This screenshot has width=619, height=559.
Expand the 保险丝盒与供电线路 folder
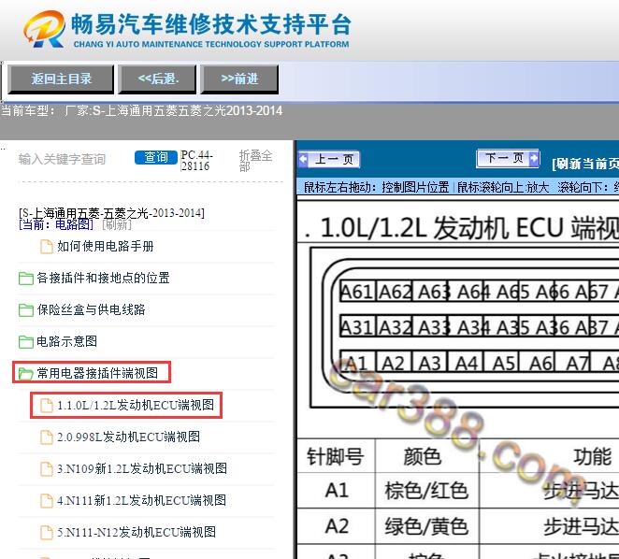pos(92,309)
